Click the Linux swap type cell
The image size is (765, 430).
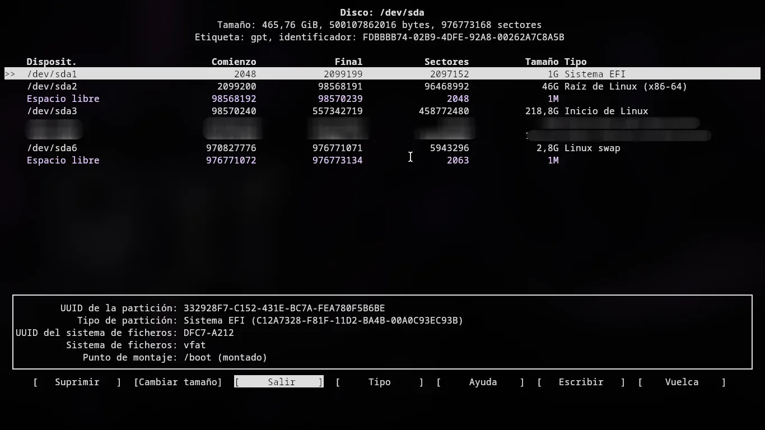(592, 148)
